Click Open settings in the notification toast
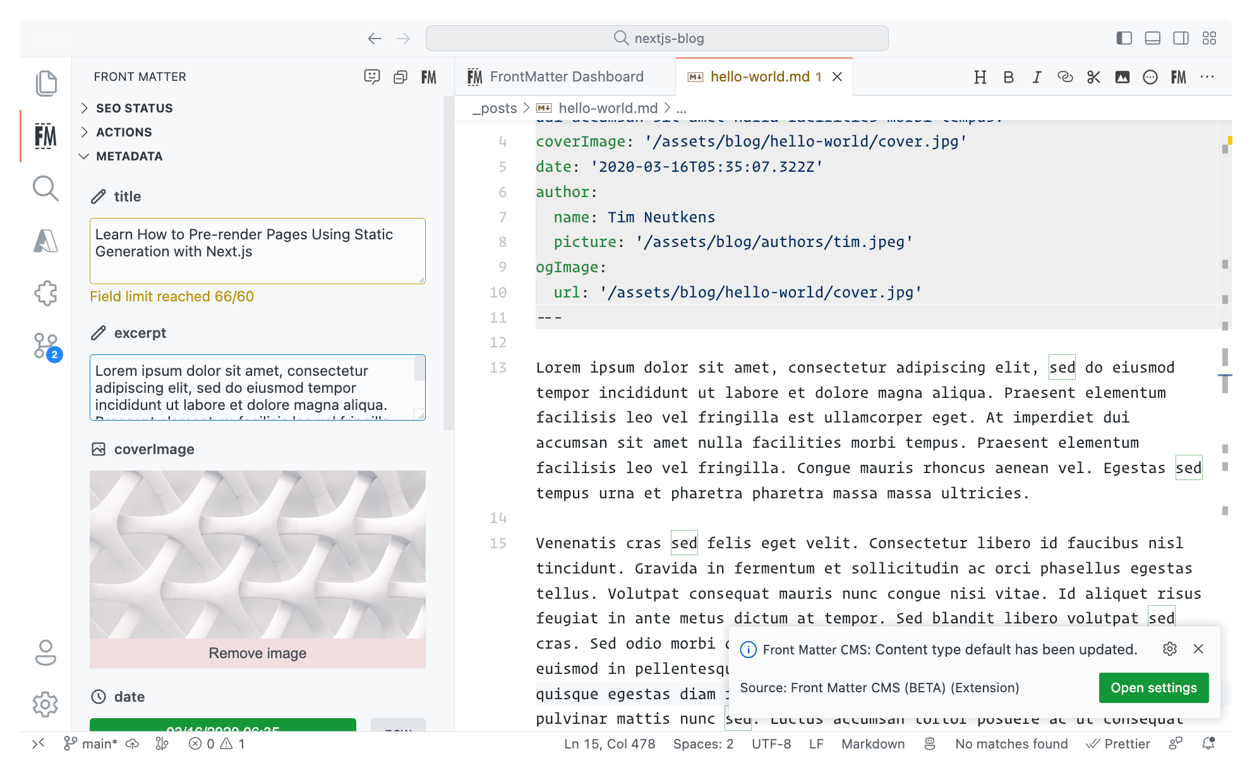This screenshot has width=1252, height=775. click(x=1153, y=688)
